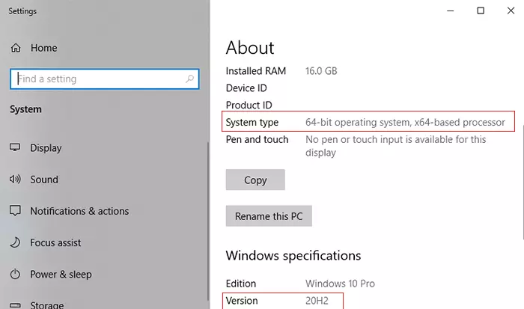The height and width of the screenshot is (309, 524).
Task: Focus the Find a setting box
Action: 105,79
